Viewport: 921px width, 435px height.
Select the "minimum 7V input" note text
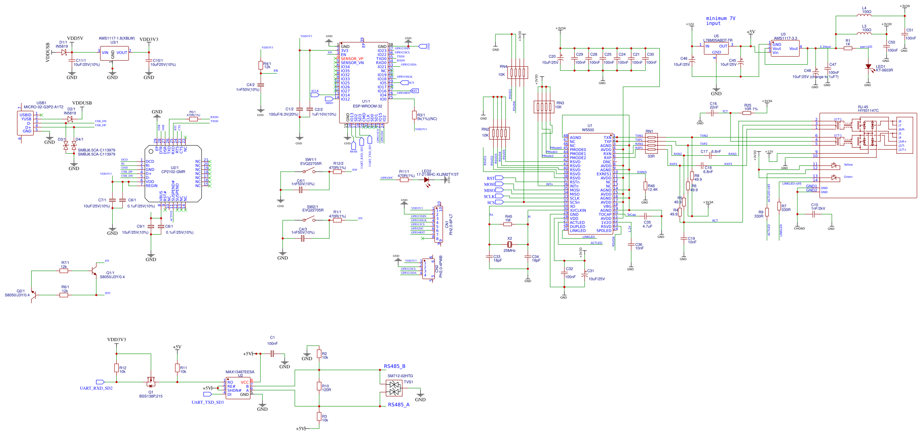coord(720,21)
